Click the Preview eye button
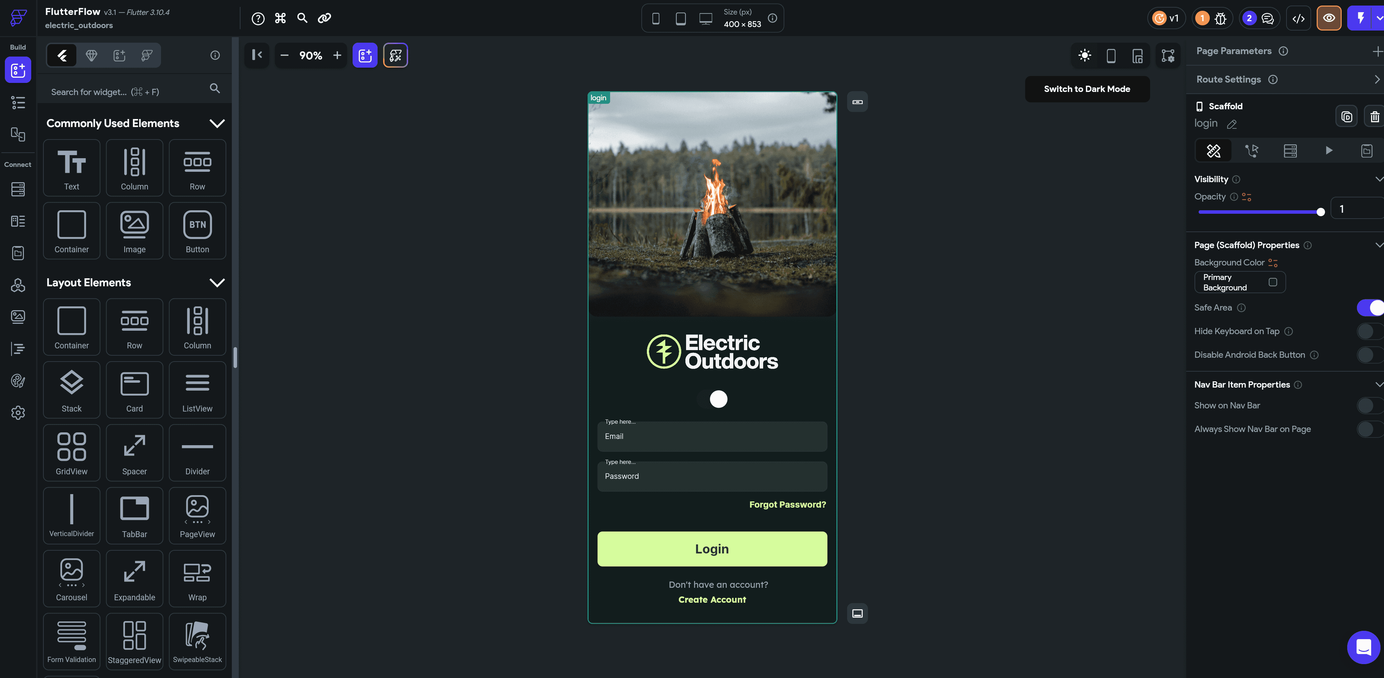The height and width of the screenshot is (678, 1384). coord(1329,19)
